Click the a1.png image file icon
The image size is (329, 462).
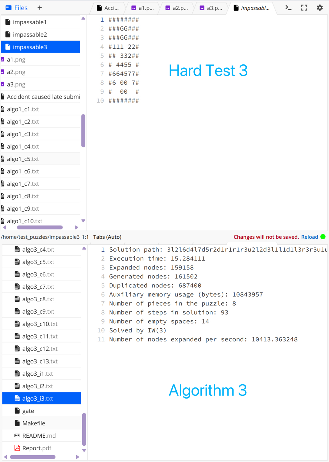point(3,59)
